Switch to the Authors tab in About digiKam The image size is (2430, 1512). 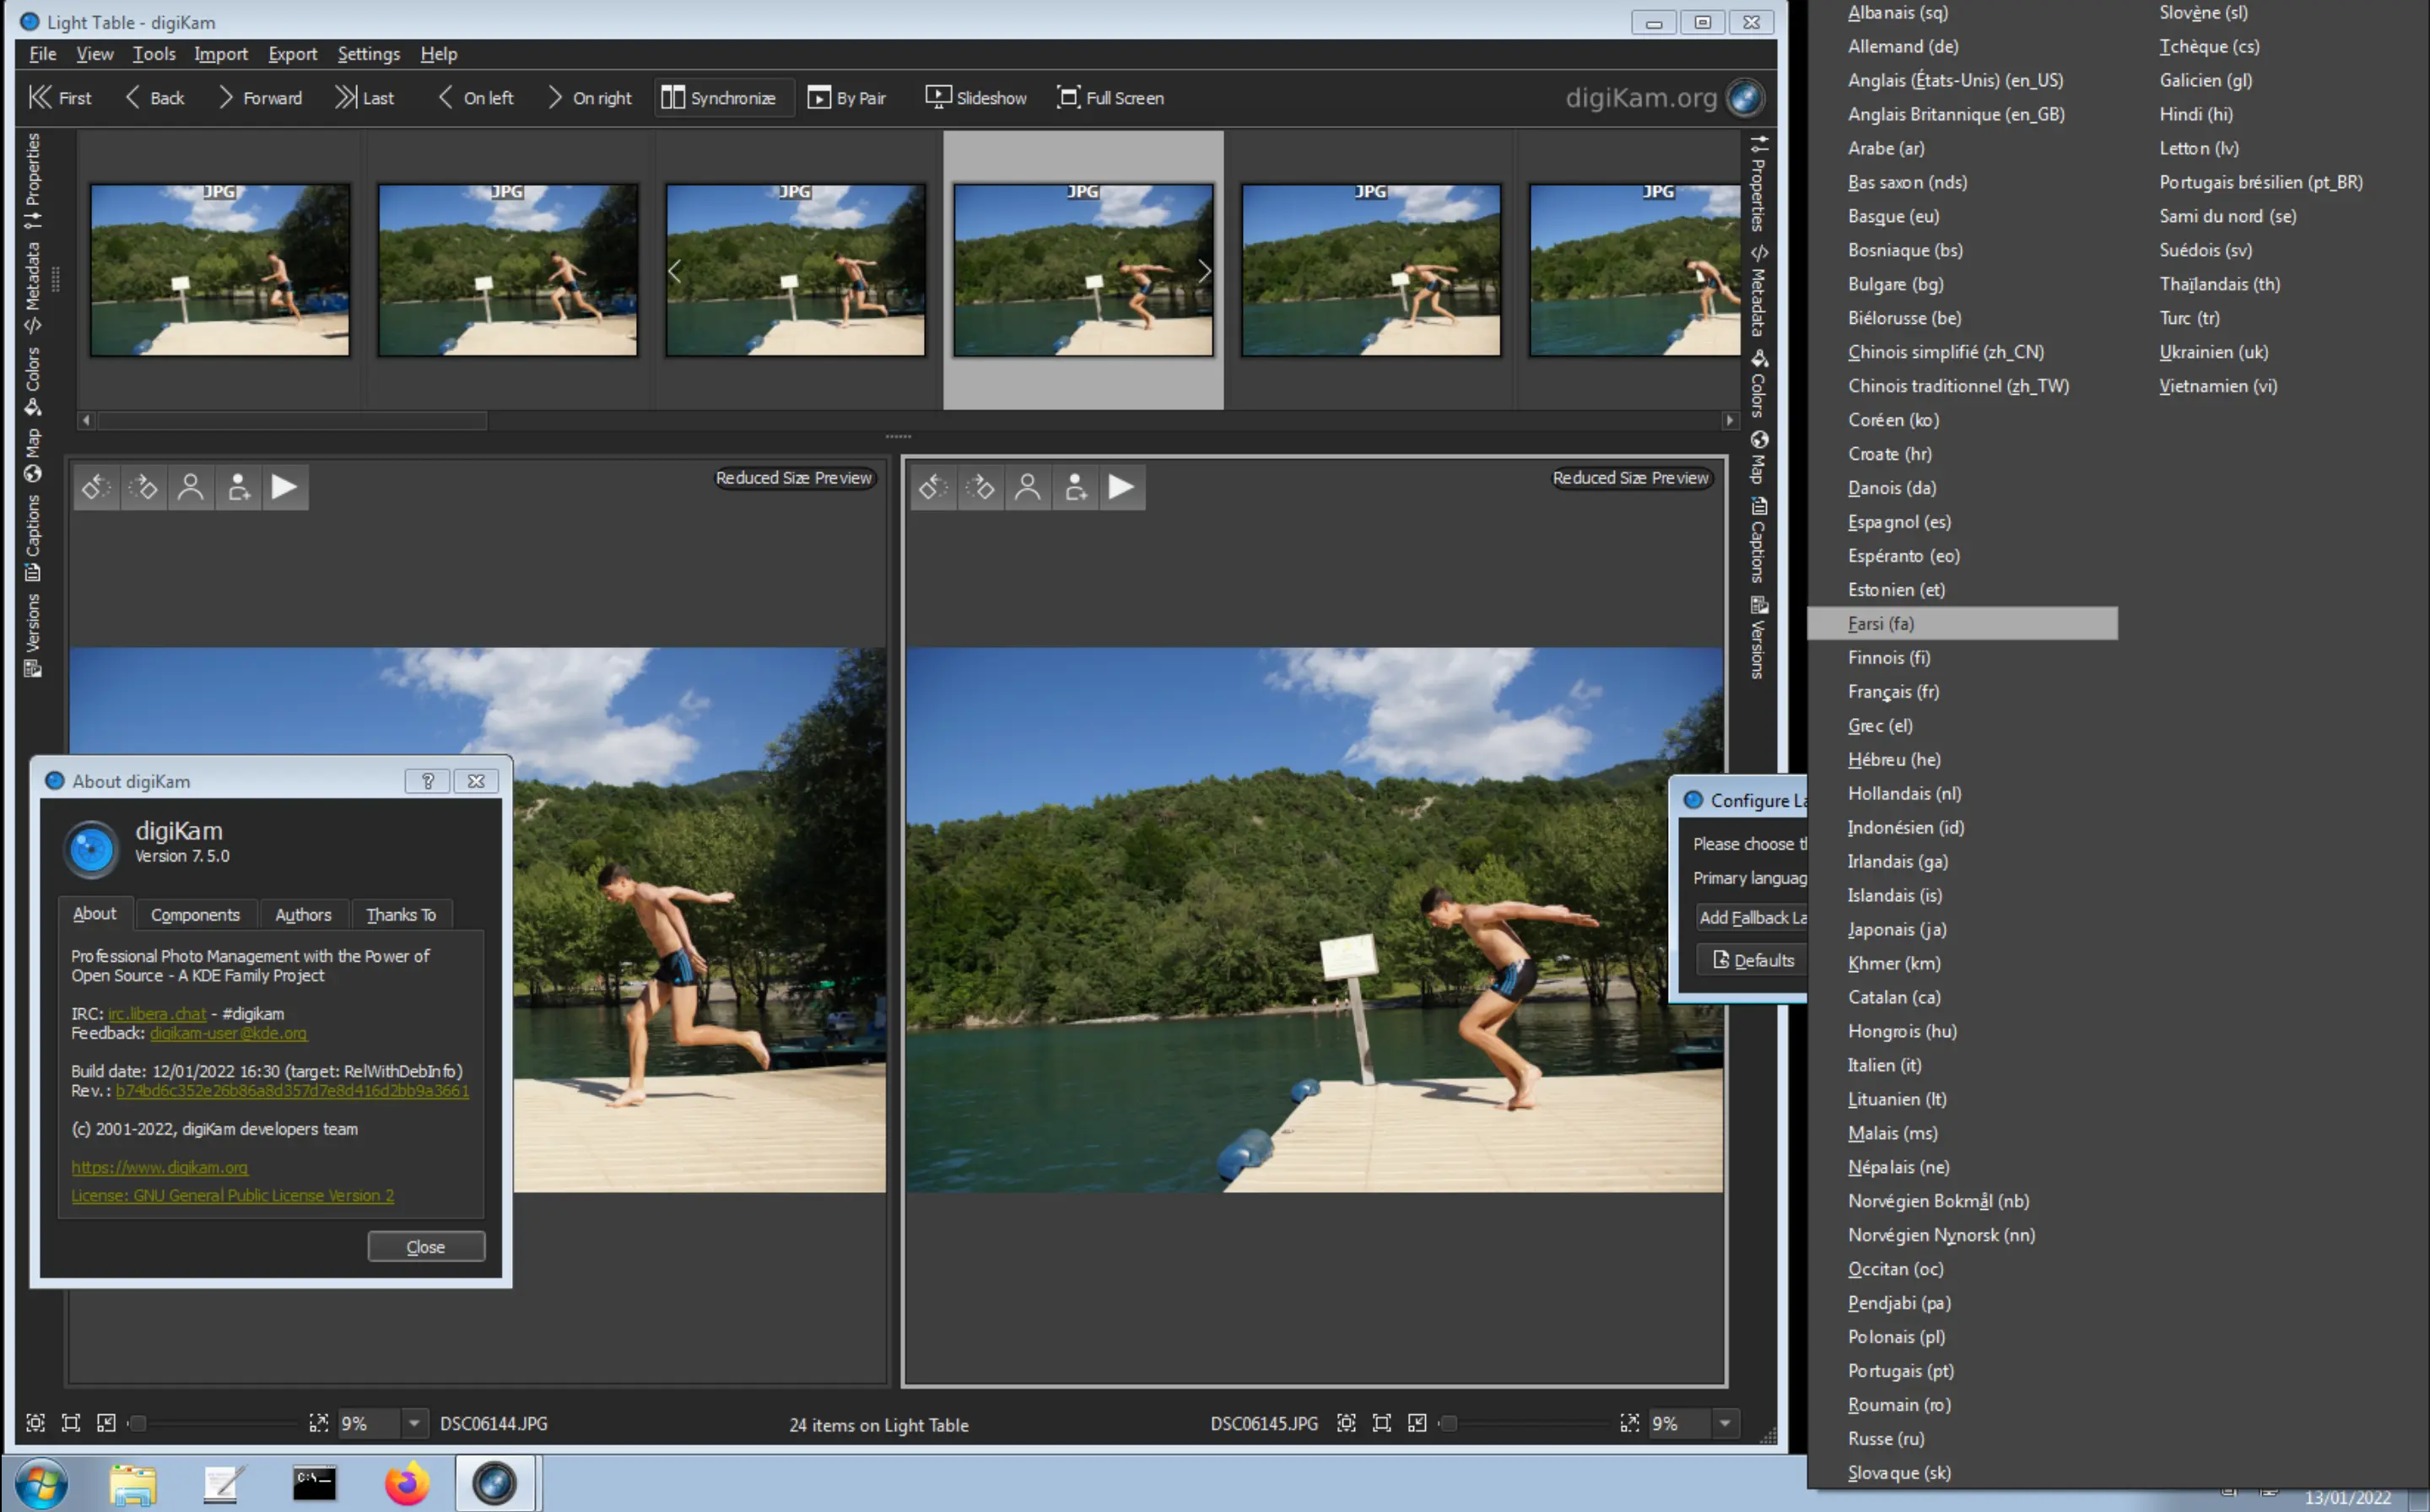(304, 914)
